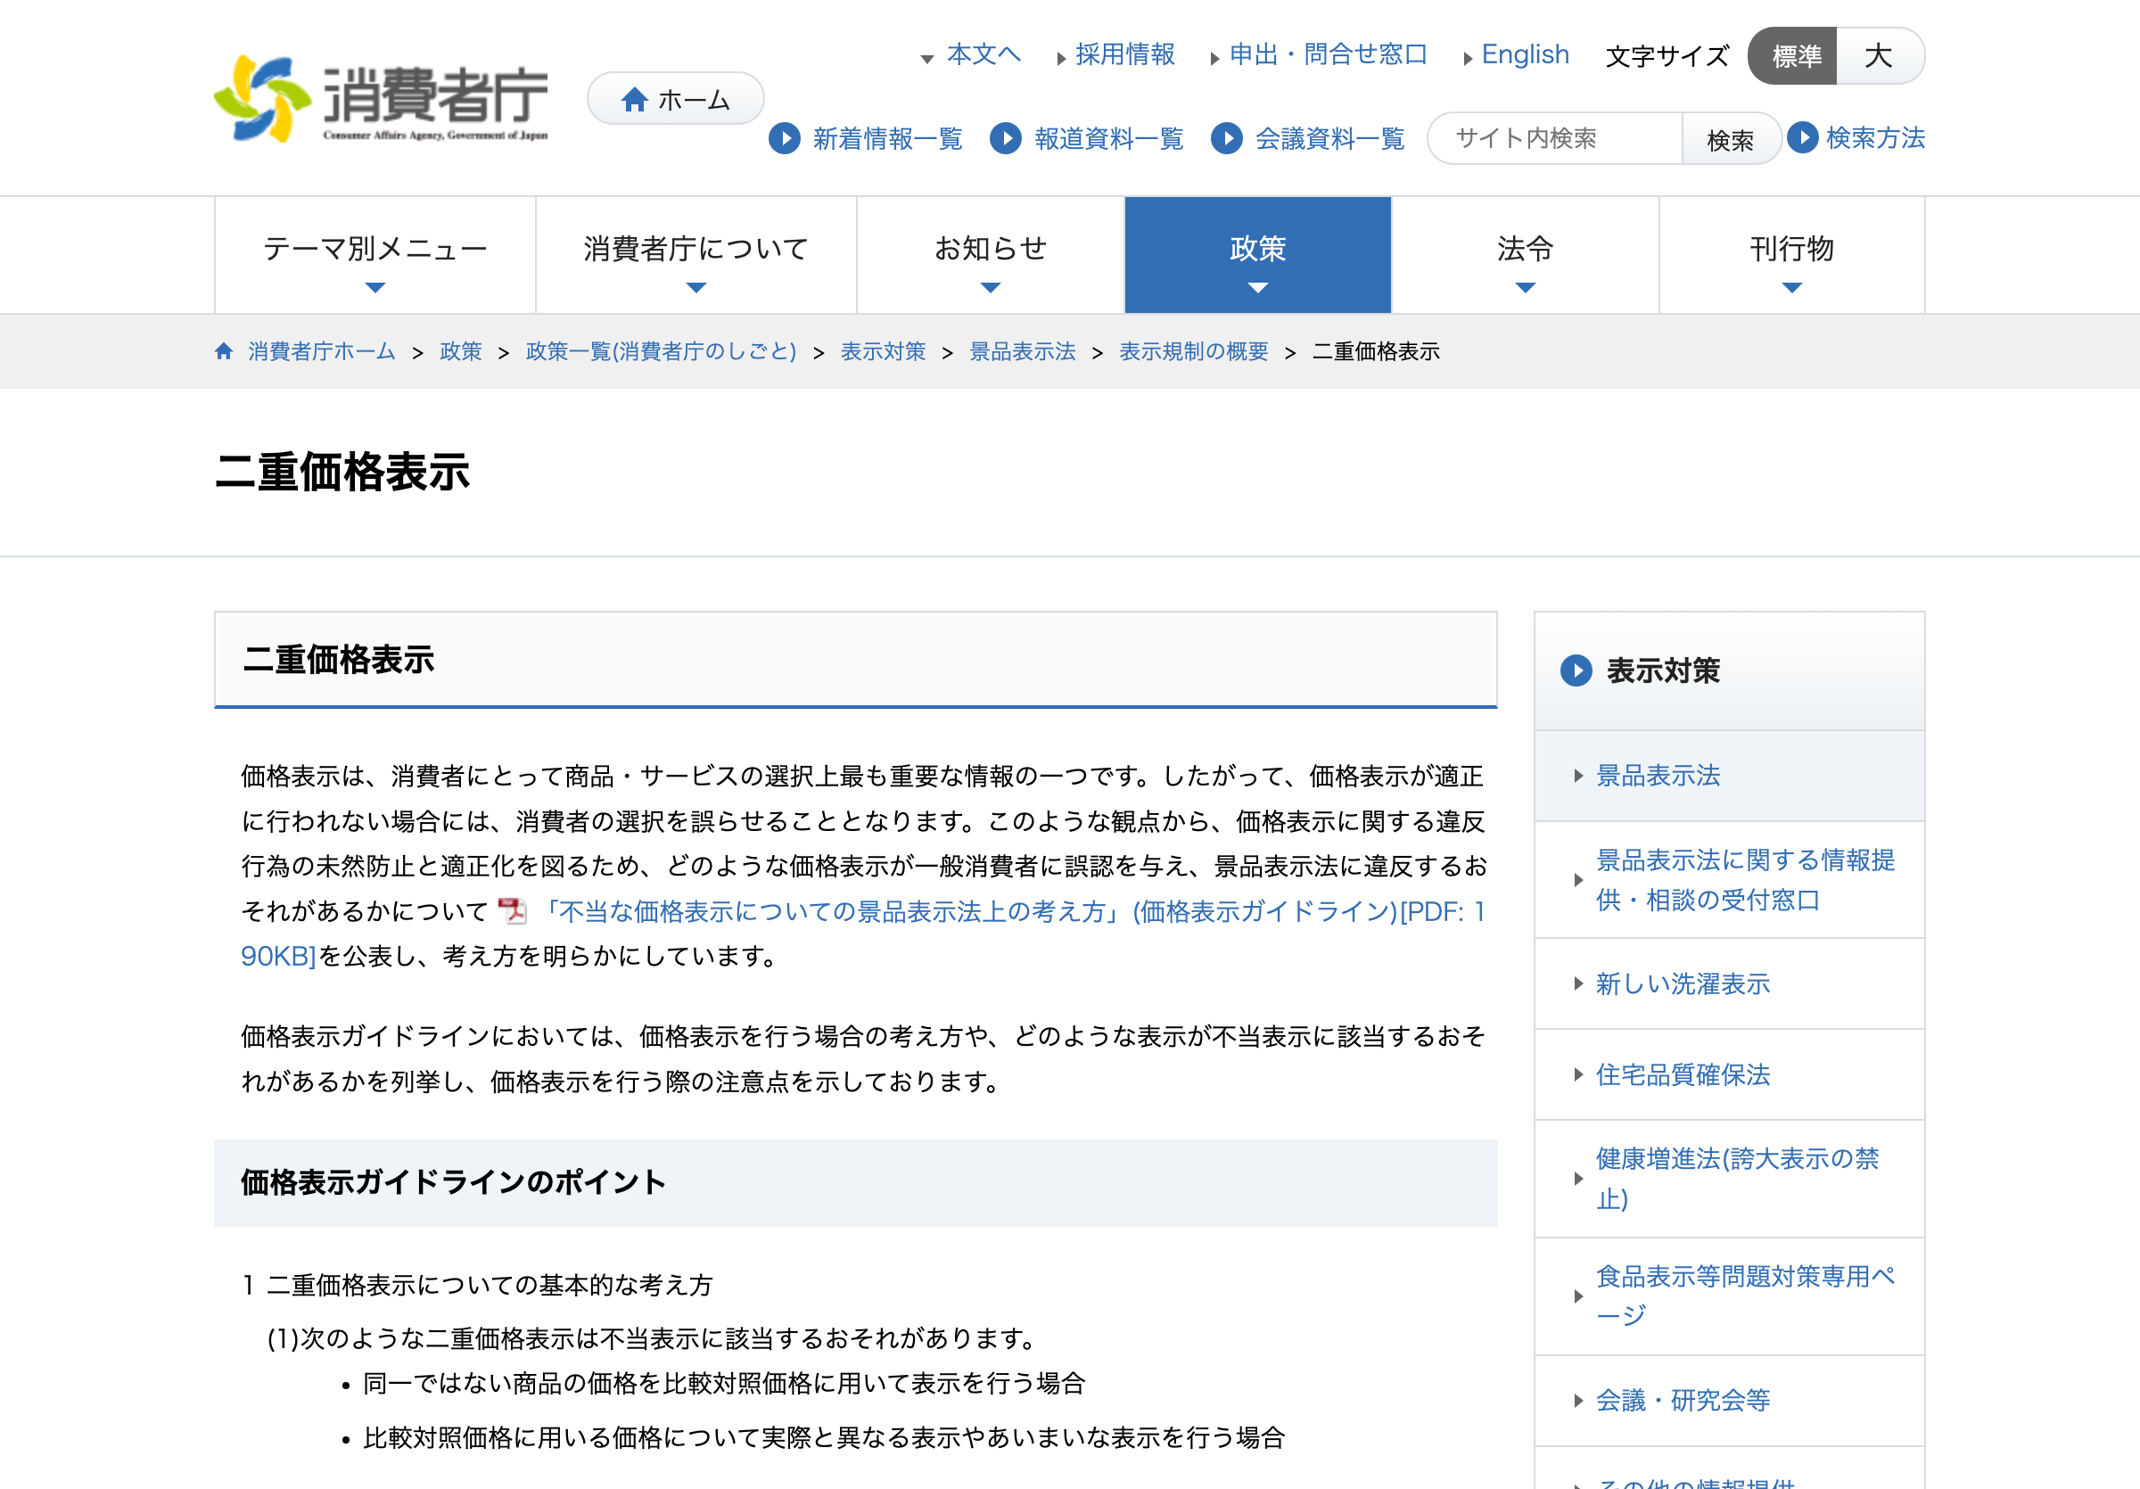2140x1489 pixels.
Task: Click the circled arrow icon beside 報道資料一覧
Action: pos(1006,139)
